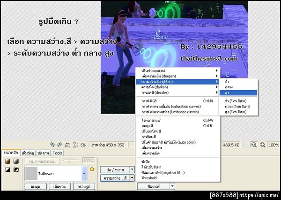Open the ไม่มีกรอบ frame dropdown
Image resolution: width=281 pixels, height=200 pixels.
(x=84, y=173)
